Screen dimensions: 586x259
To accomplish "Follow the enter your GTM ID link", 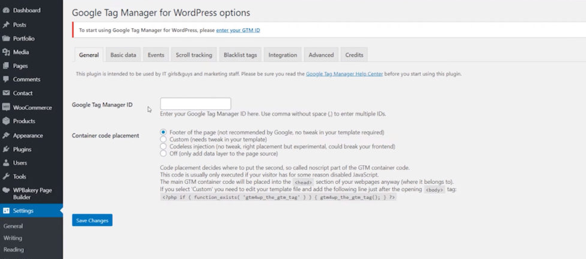I will click(238, 30).
